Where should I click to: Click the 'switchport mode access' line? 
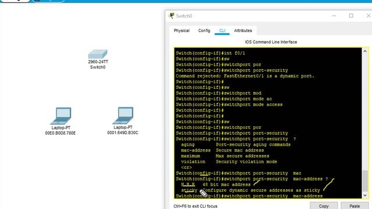coord(229,105)
